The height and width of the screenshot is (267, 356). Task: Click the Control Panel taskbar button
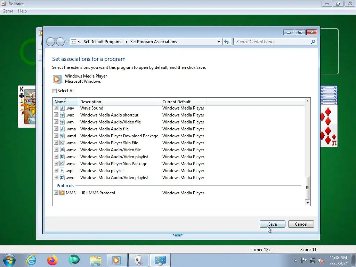(160, 260)
